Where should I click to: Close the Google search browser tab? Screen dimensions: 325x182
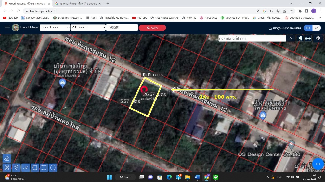100,4
